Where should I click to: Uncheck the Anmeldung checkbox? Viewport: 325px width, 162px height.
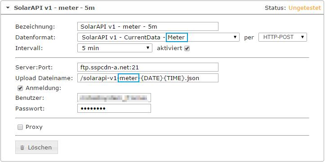pyautogui.click(x=20, y=88)
